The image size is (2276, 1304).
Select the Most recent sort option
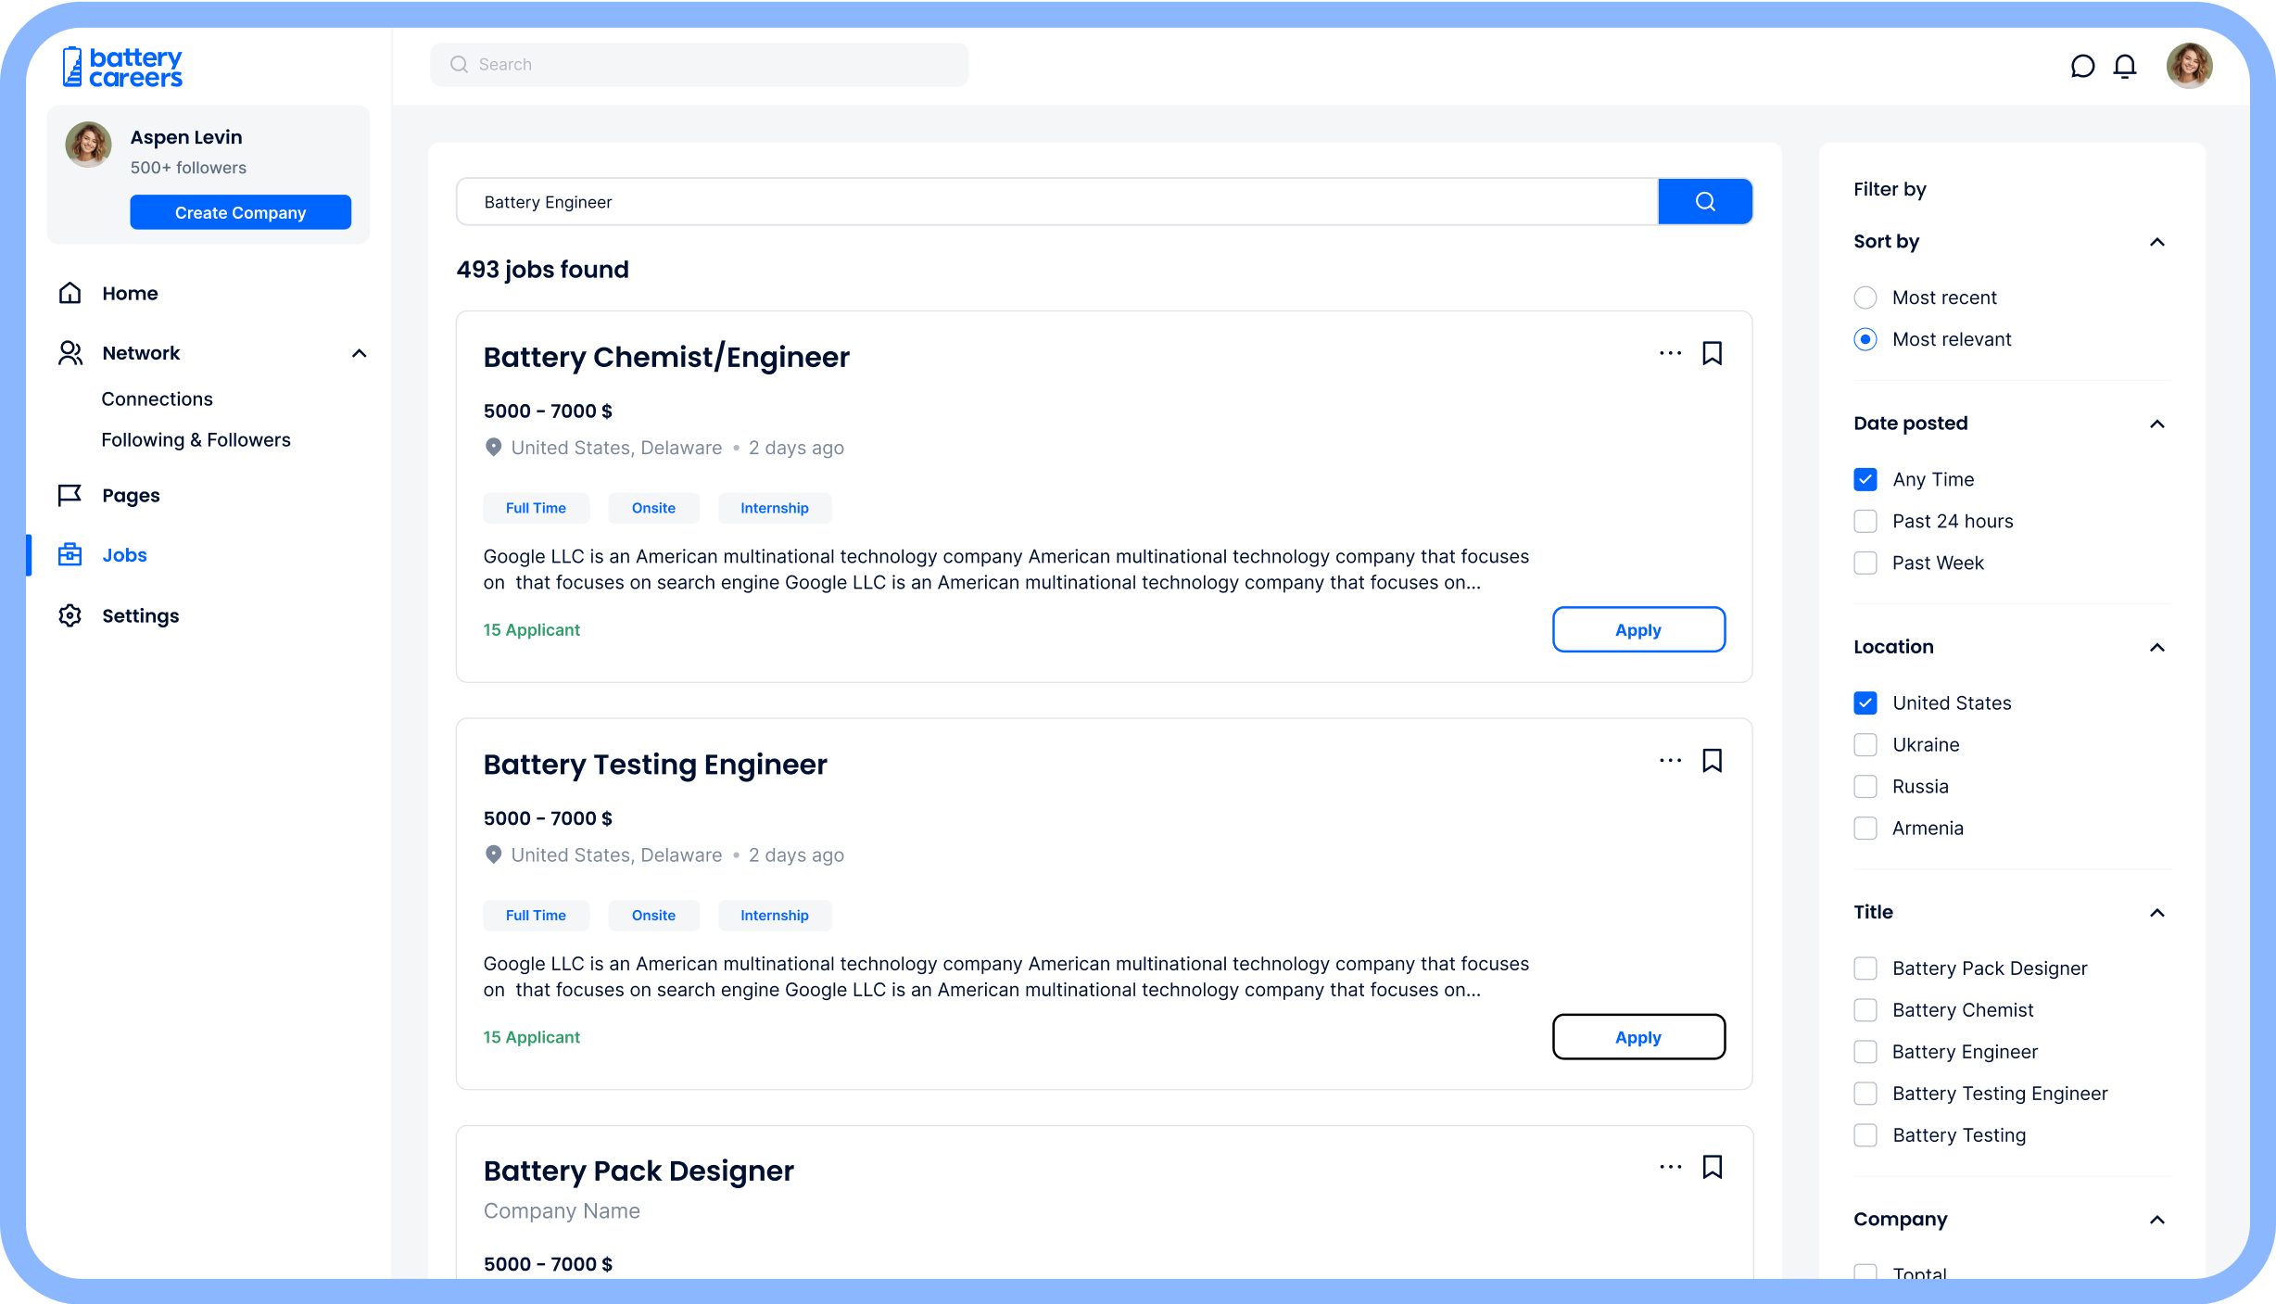[x=1865, y=298]
